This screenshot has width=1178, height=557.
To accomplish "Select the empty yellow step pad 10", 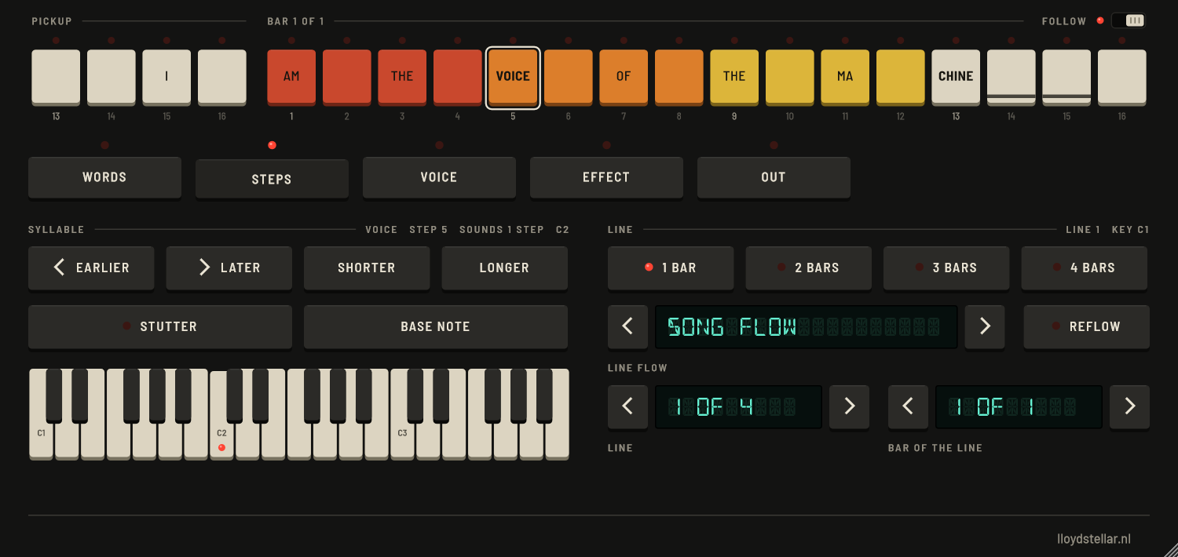I will coord(790,76).
